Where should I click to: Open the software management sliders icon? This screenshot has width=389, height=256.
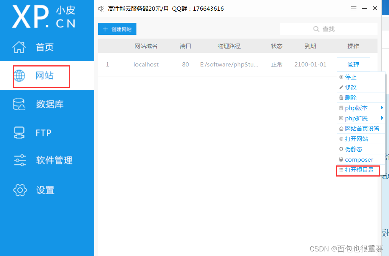point(20,160)
